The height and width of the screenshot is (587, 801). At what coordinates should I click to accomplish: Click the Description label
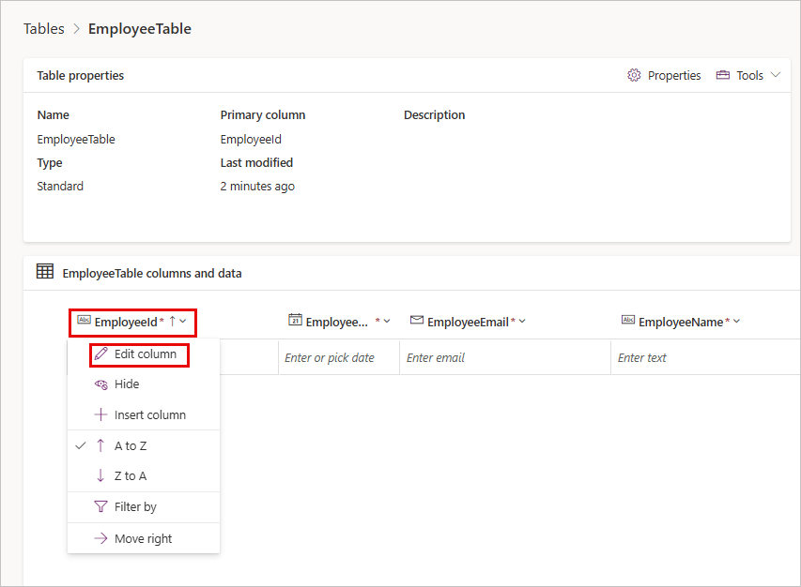coord(434,115)
